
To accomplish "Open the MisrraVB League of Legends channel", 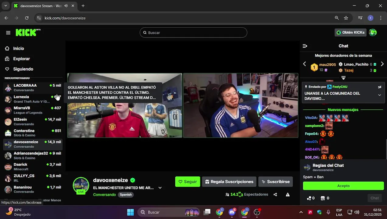I will click(x=33, y=110).
